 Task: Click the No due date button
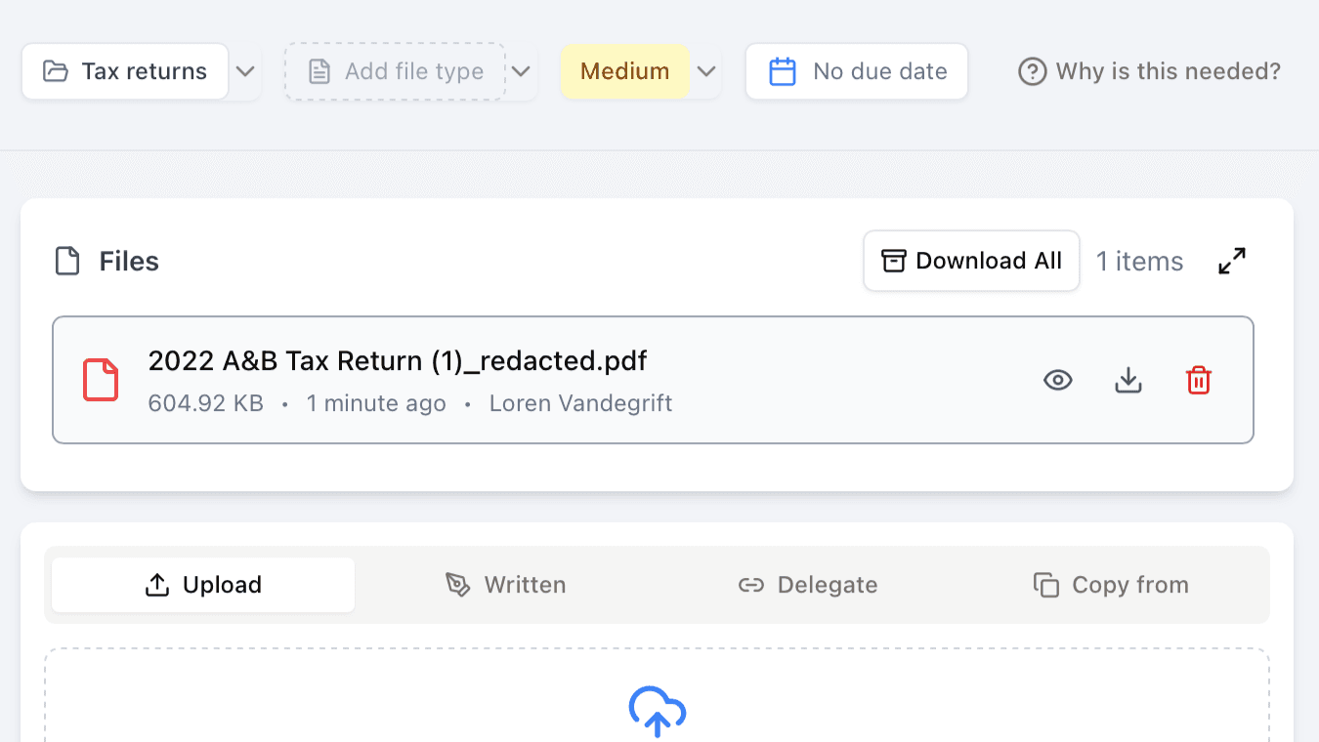(x=857, y=70)
